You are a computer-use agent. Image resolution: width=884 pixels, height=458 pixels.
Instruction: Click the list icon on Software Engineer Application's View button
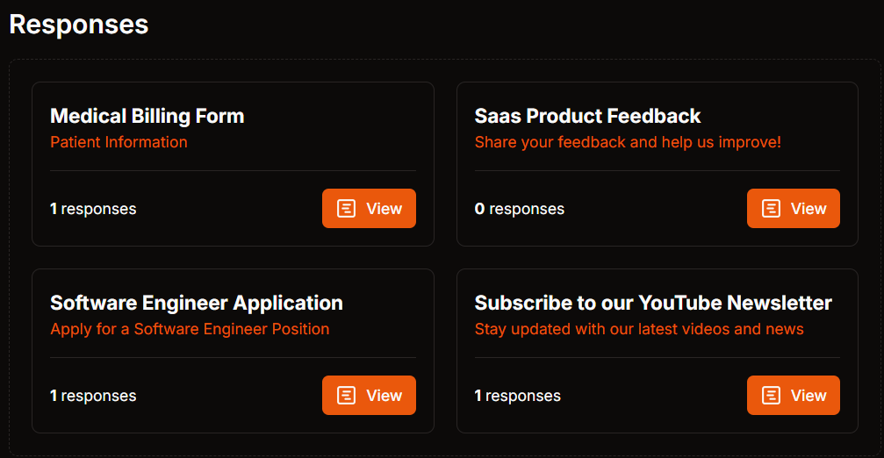tap(346, 396)
